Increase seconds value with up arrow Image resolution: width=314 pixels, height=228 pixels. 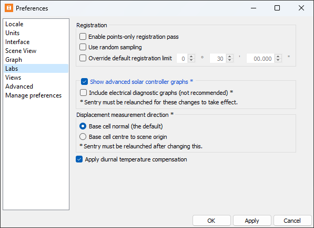278,57
